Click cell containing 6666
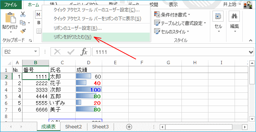Image resolution: width=256 pixels, height=132 pixels. pyautogui.click(x=35, y=110)
